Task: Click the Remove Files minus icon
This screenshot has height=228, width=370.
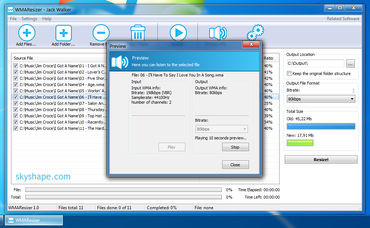Action: pyautogui.click(x=101, y=33)
